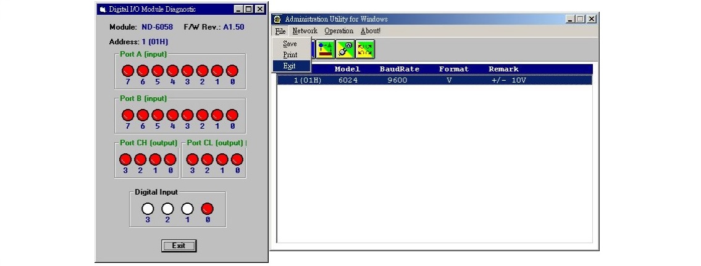Close the Digital I/O Module Diagnostic window
Image resolution: width=701 pixels, height=266 pixels.
point(260,9)
